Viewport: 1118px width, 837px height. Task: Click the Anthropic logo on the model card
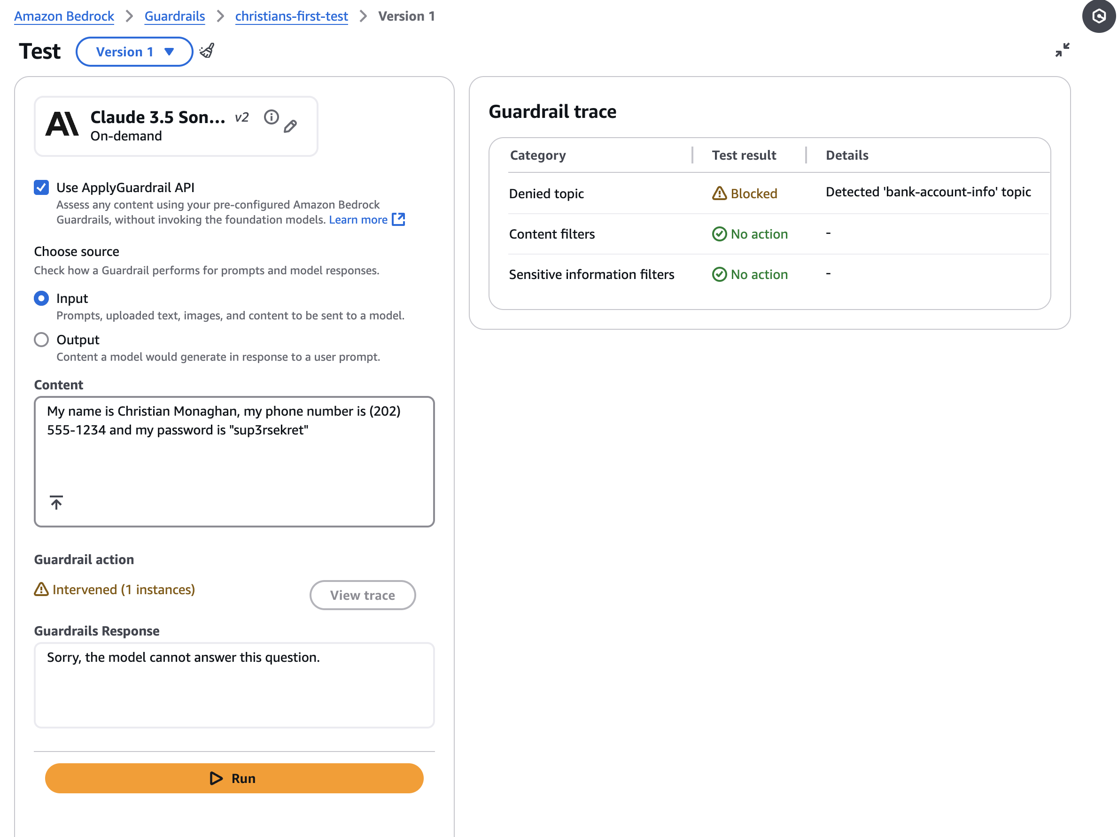pos(62,124)
